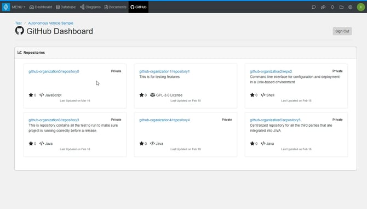Open the Diagrams tab

coord(90,7)
